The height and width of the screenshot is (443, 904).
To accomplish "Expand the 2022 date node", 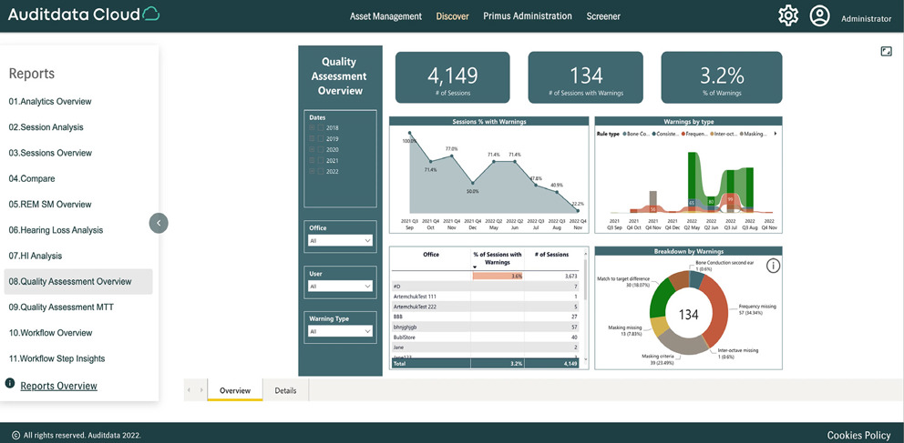I will tap(312, 171).
